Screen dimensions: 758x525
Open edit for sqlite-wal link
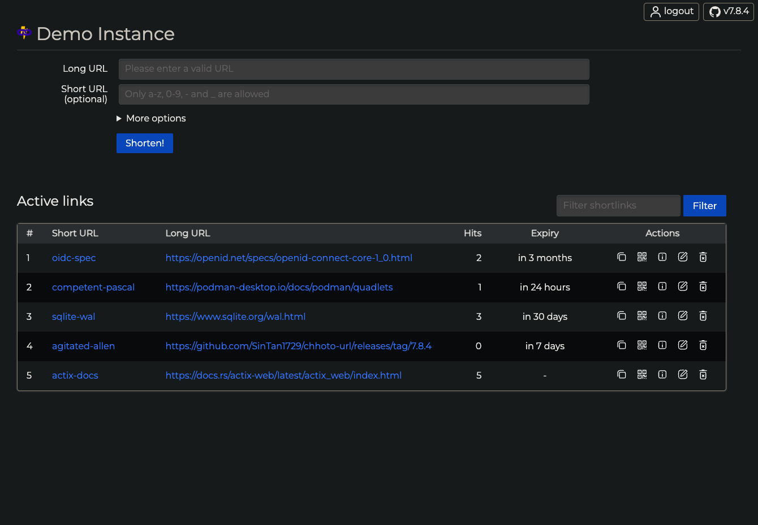pyautogui.click(x=683, y=316)
